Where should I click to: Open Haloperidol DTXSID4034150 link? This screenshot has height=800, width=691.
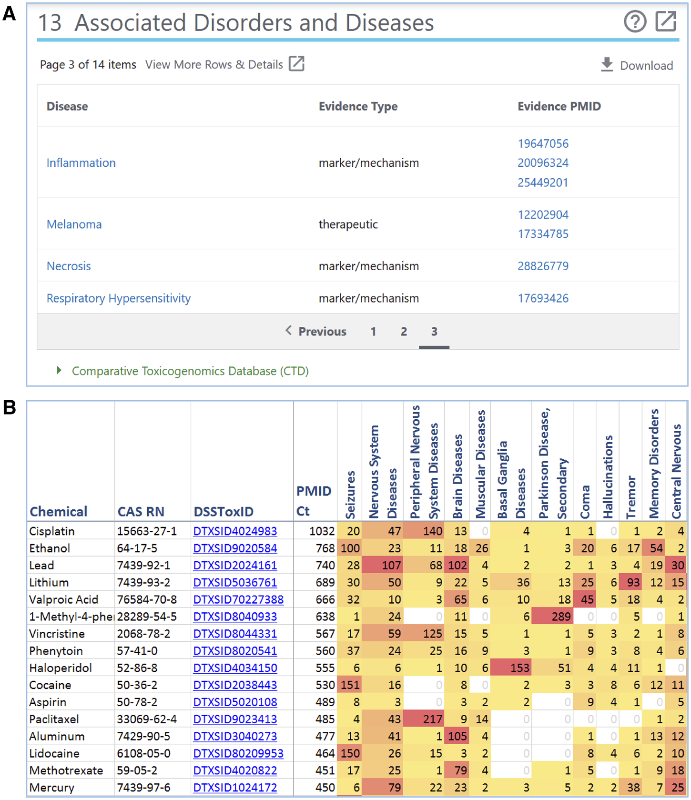235,668
